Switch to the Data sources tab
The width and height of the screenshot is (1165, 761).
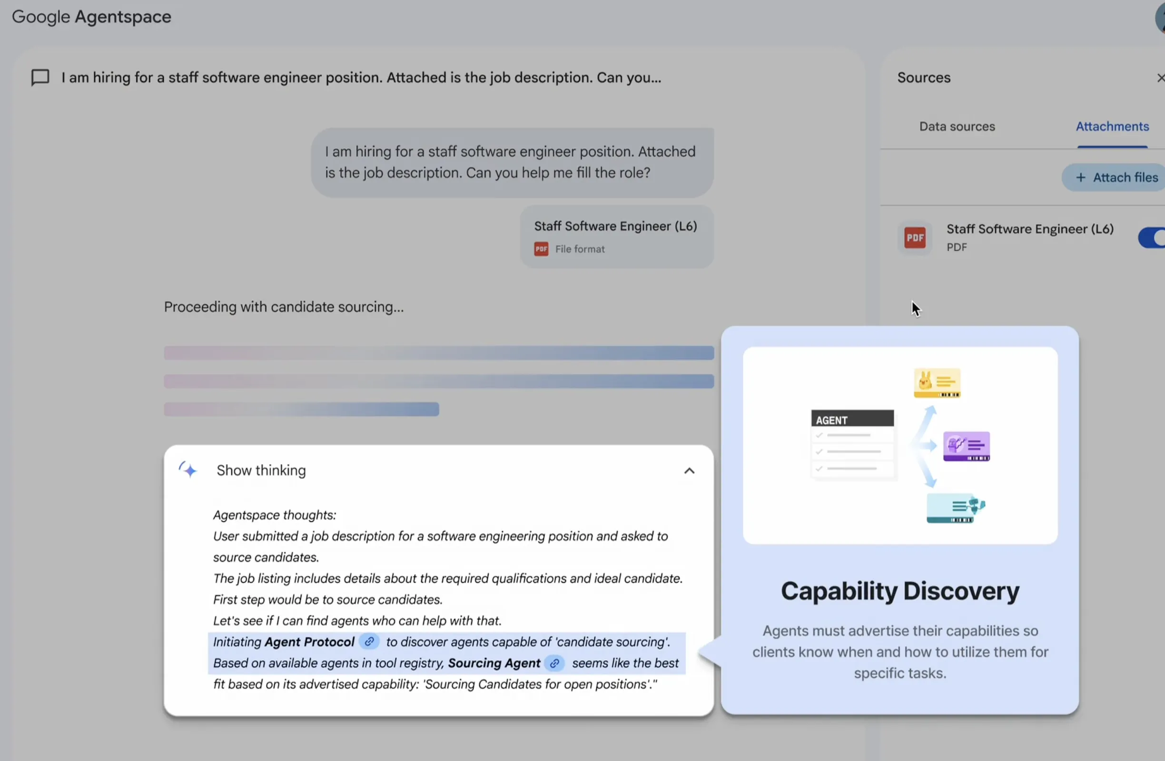[957, 127]
